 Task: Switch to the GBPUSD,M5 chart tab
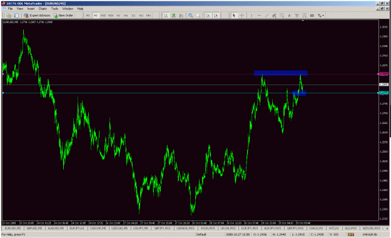(34, 228)
